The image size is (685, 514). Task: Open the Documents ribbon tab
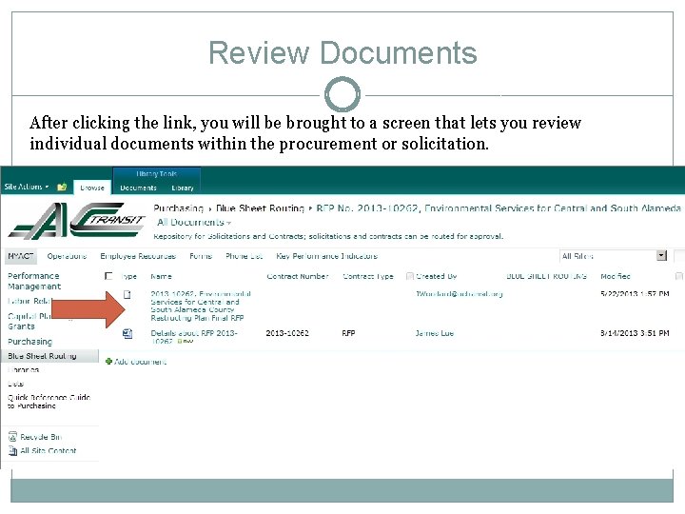pos(138,188)
